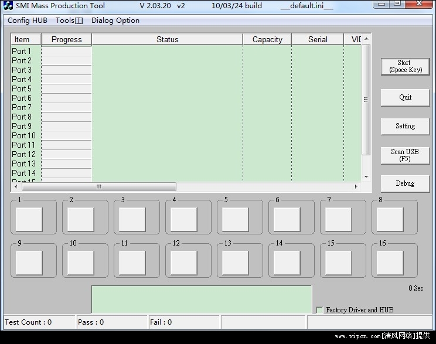Click port slot box 16
The image size is (436, 344).
click(x=390, y=263)
